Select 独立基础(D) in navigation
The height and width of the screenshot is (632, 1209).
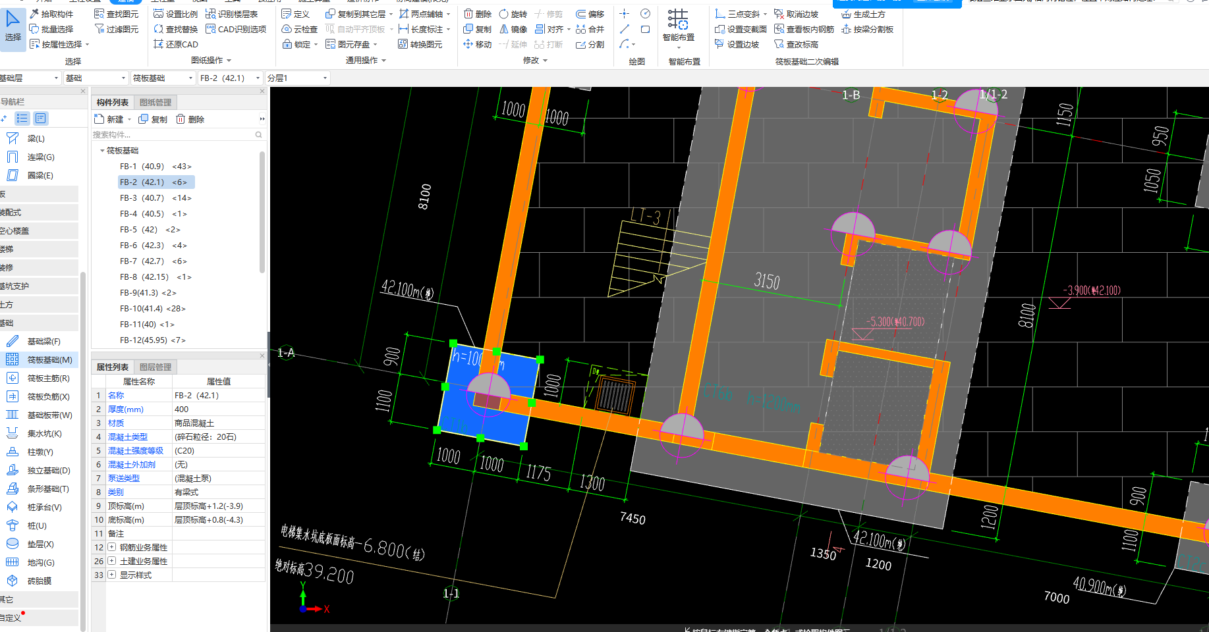[x=40, y=470]
